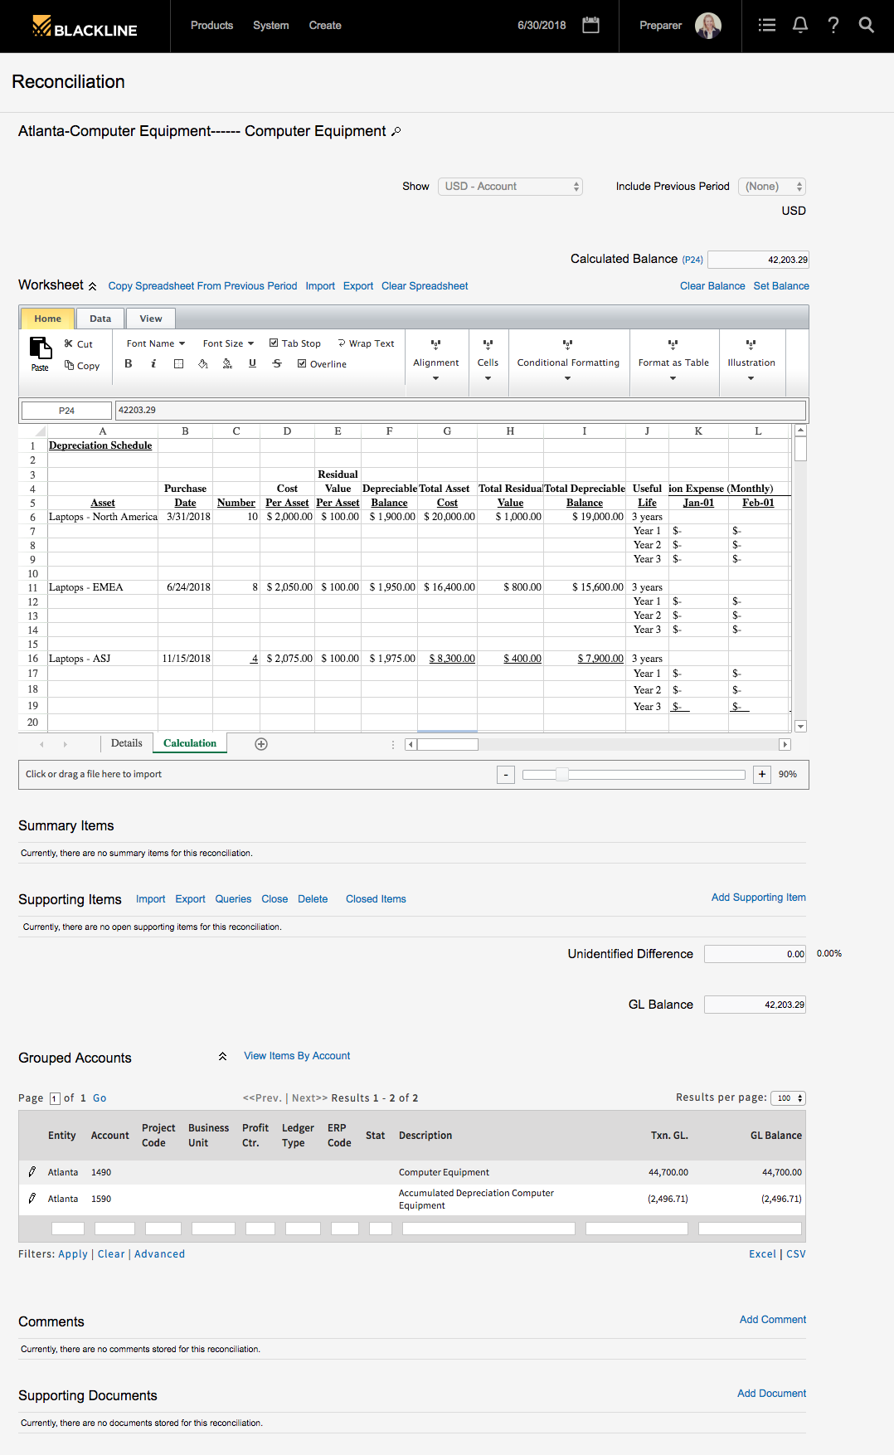894x1455 pixels.
Task: Copy the selected cell contents
Action: (x=82, y=366)
